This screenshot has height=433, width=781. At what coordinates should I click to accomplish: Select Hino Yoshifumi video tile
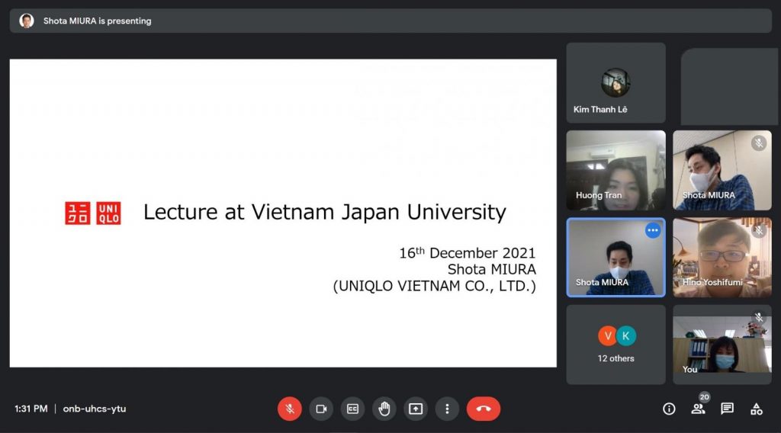pyautogui.click(x=722, y=258)
